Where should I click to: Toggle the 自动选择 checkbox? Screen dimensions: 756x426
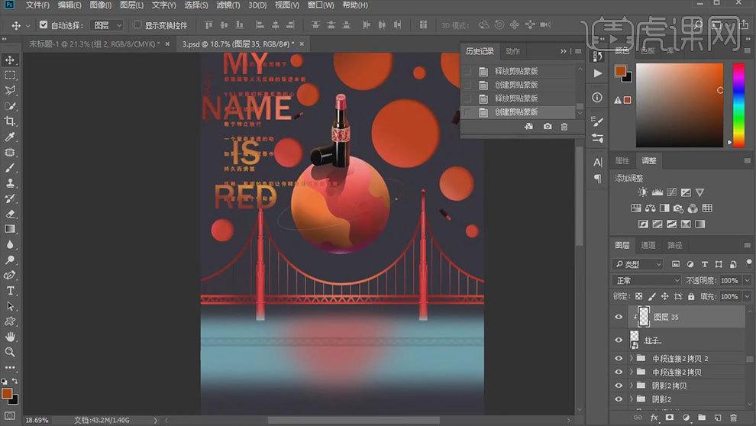pos(44,24)
